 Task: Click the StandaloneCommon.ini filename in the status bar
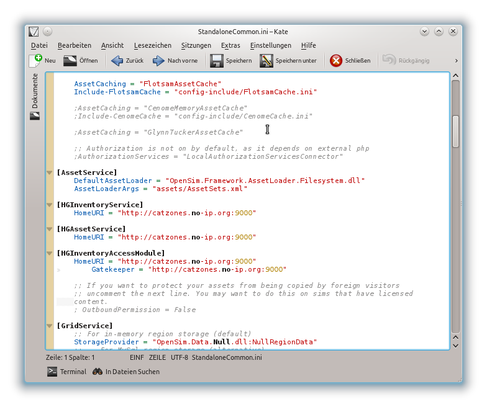(x=227, y=357)
